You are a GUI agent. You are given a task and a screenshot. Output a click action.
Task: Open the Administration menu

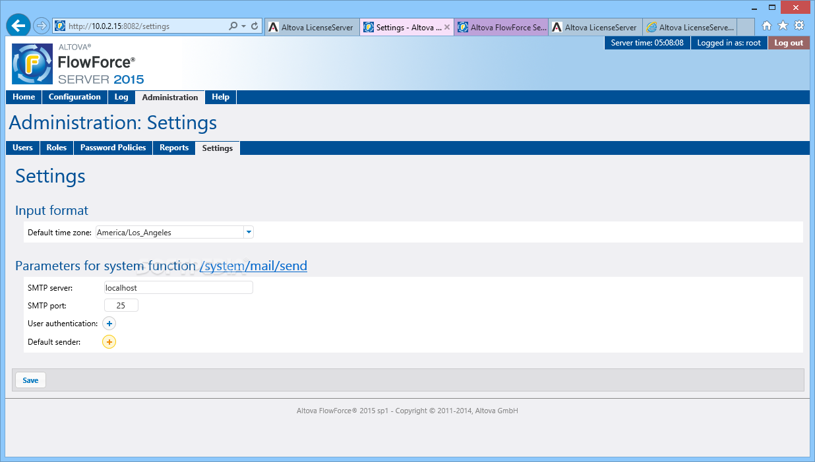[x=170, y=98]
